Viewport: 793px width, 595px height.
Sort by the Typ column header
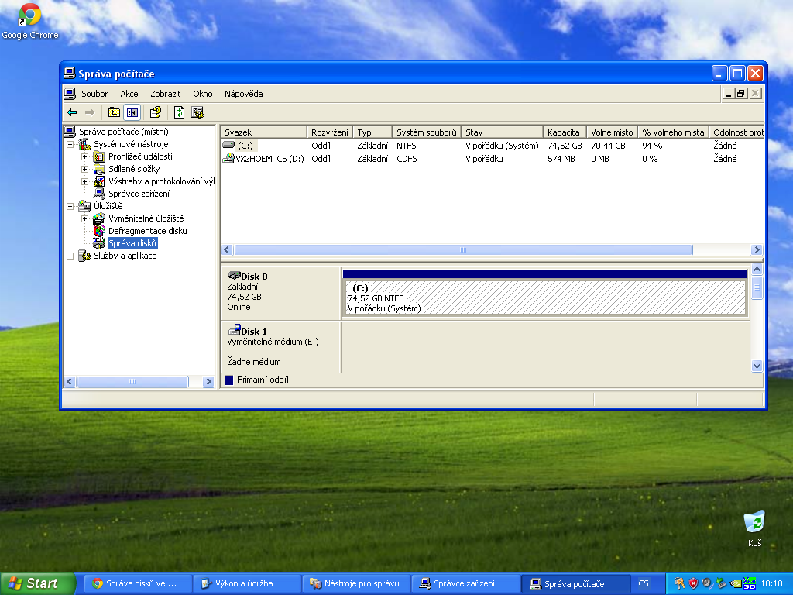point(372,132)
